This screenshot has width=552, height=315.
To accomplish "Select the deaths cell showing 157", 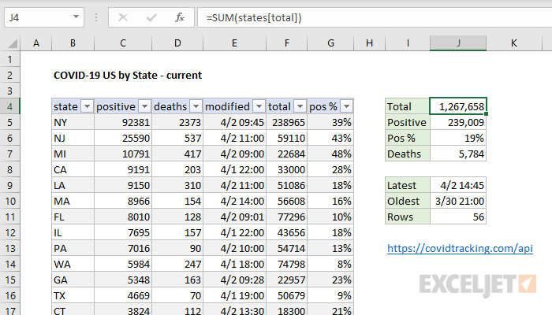I will click(x=177, y=233).
